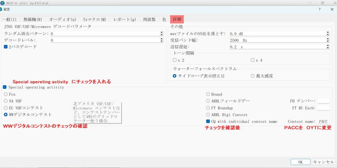
Task: Click the Contest name field showing PACC
Action: (324, 122)
